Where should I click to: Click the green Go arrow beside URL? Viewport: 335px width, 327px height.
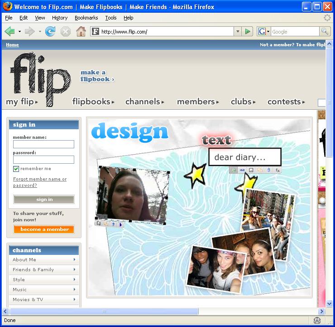pyautogui.click(x=248, y=32)
